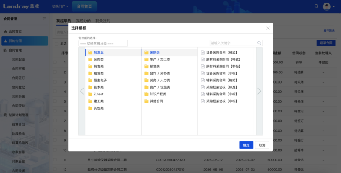Viewport: 341px width, 173px height.
Task: Click the right arrow in template picker
Action: click(259, 91)
